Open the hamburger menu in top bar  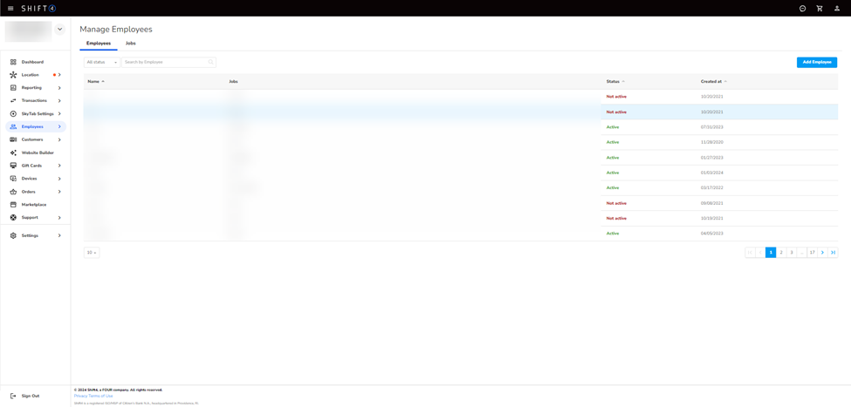[10, 8]
